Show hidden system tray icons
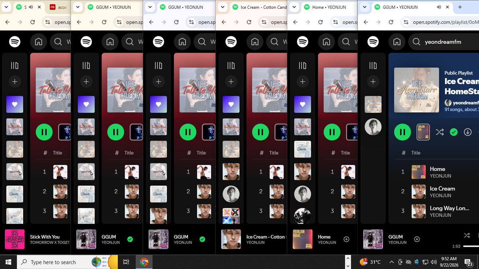The width and height of the screenshot is (479, 269). pyautogui.click(x=392, y=262)
